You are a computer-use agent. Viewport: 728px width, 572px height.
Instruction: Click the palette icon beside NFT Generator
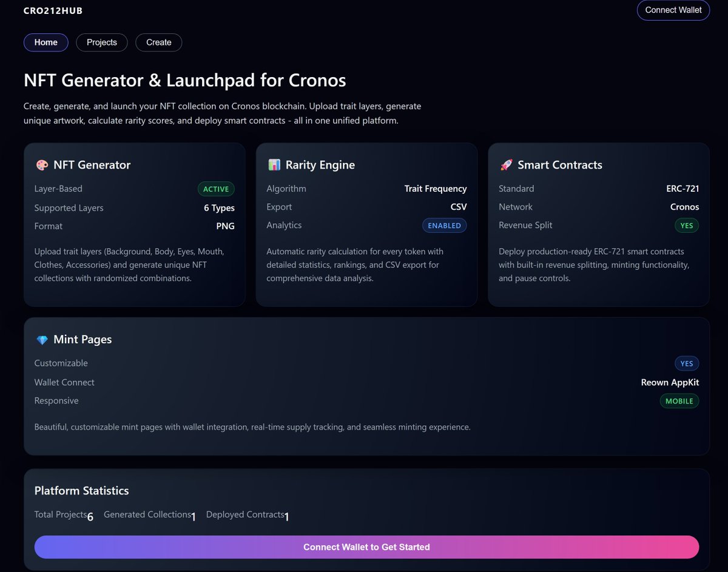tap(42, 165)
